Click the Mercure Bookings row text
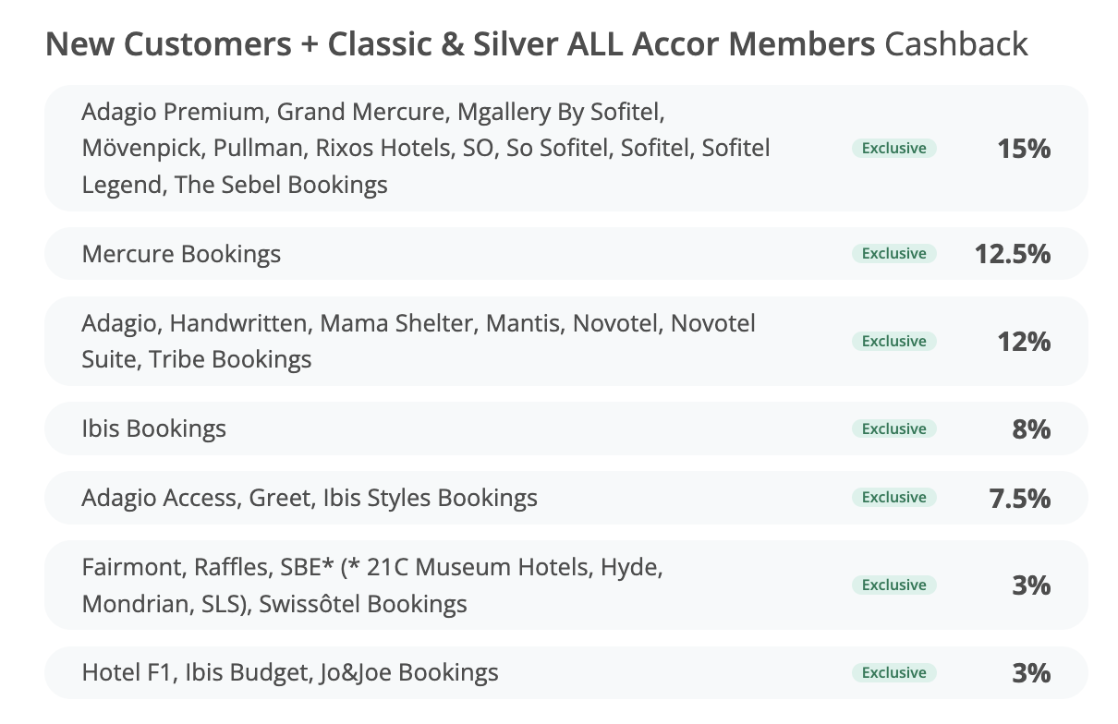The width and height of the screenshot is (1118, 724). click(x=181, y=254)
